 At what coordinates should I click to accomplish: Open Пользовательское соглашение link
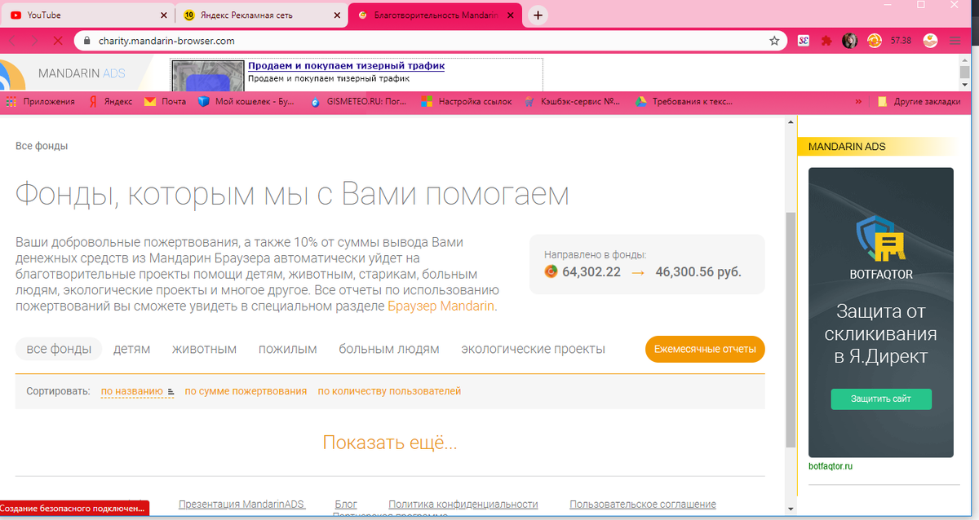[x=643, y=505]
